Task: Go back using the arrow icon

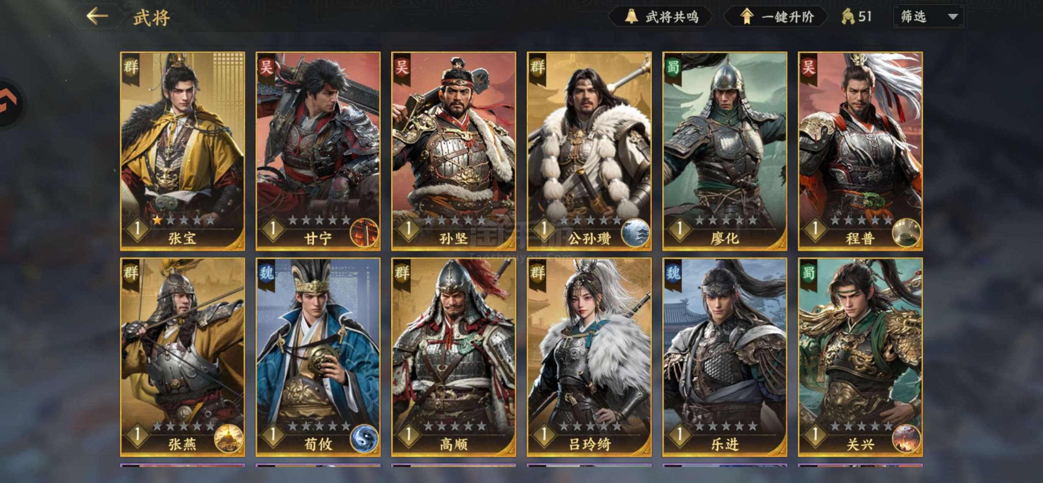Action: point(97,17)
